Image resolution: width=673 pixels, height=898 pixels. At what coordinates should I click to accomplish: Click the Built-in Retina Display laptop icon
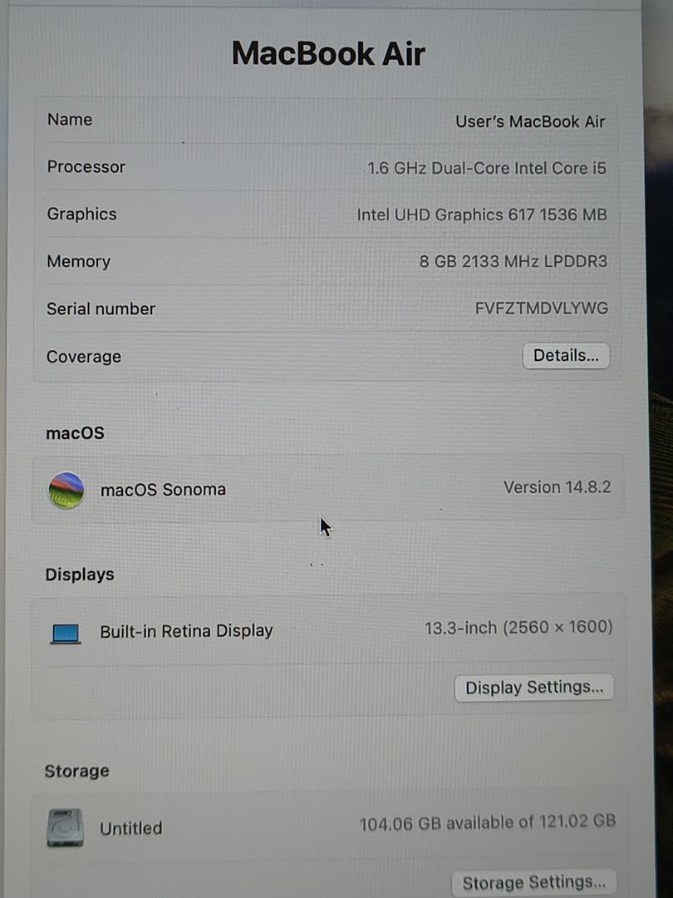tap(66, 634)
